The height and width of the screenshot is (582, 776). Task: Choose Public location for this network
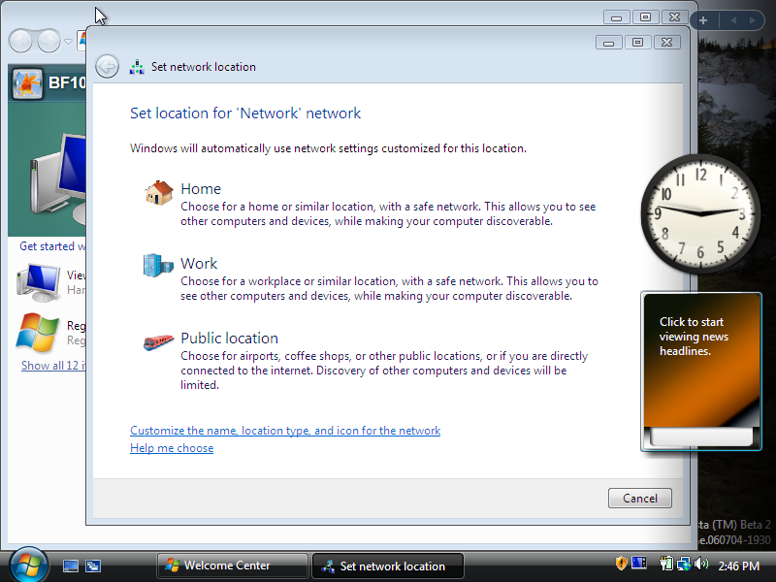coord(230,339)
